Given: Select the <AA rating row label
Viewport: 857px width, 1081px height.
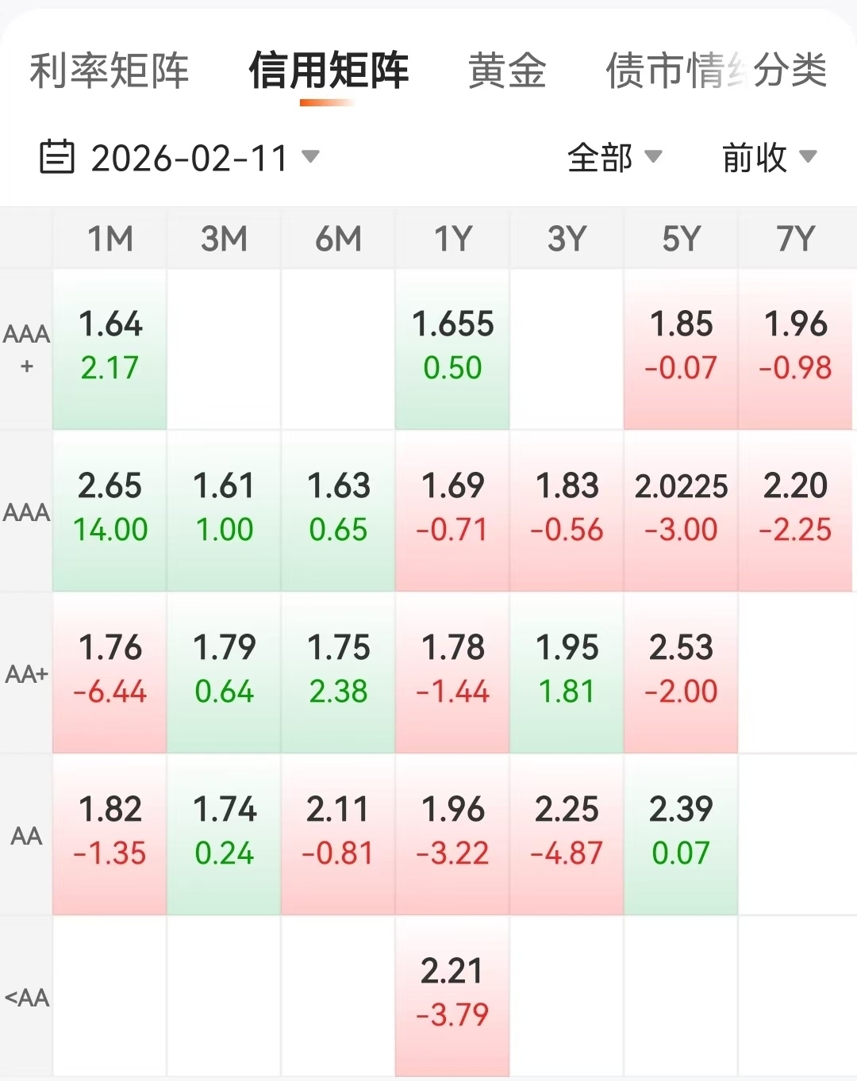Looking at the screenshot, I should tap(26, 997).
